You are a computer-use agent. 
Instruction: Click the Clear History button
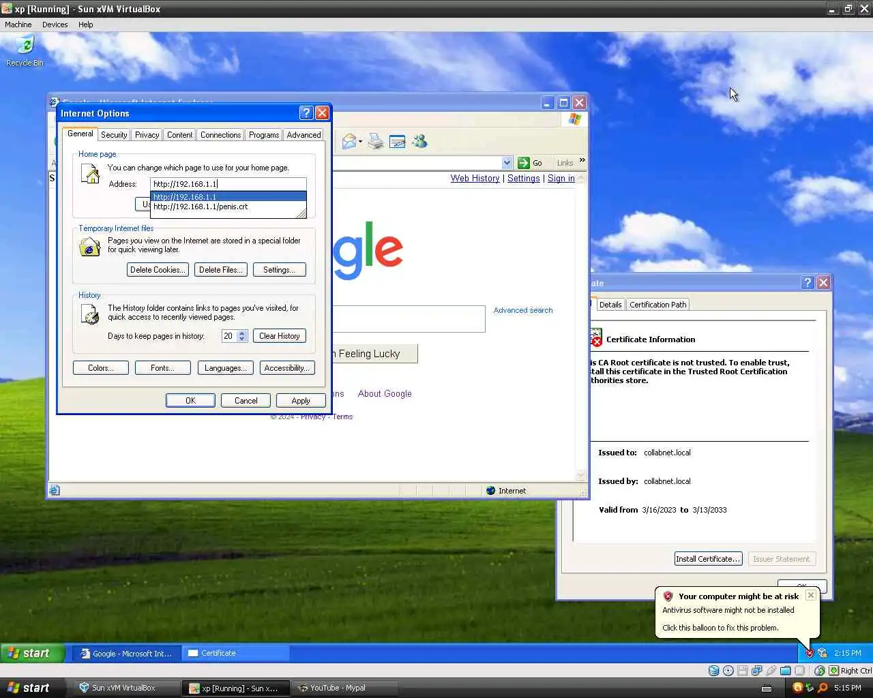click(280, 336)
